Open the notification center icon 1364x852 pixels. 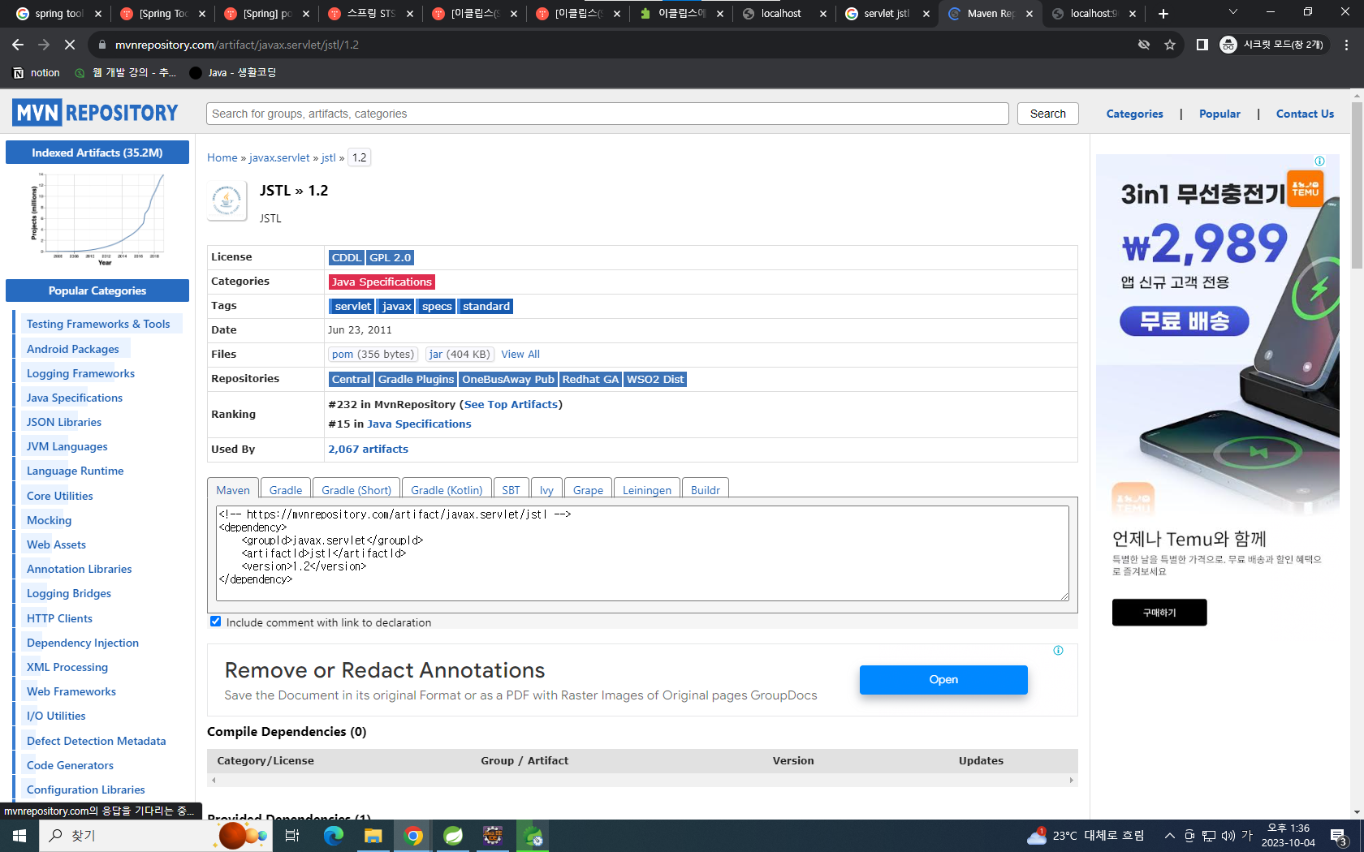(x=1339, y=835)
